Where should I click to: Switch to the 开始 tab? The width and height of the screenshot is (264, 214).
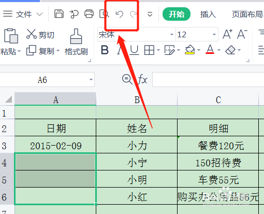[177, 14]
